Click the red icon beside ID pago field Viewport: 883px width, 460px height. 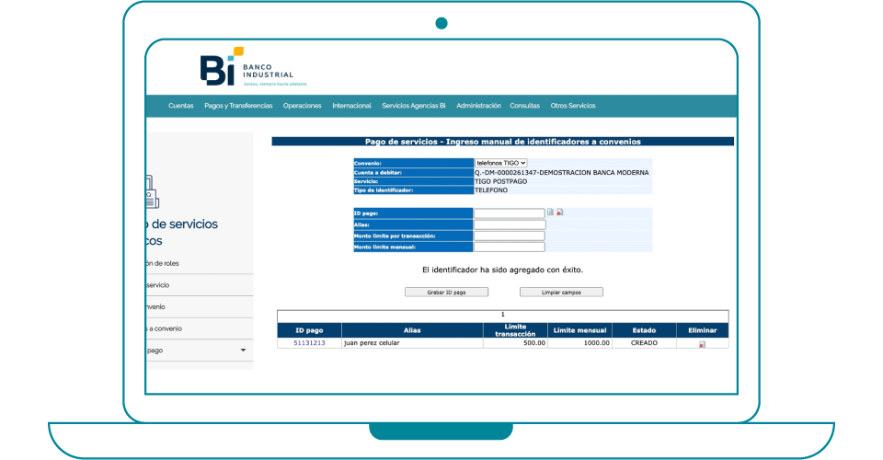coord(560,213)
